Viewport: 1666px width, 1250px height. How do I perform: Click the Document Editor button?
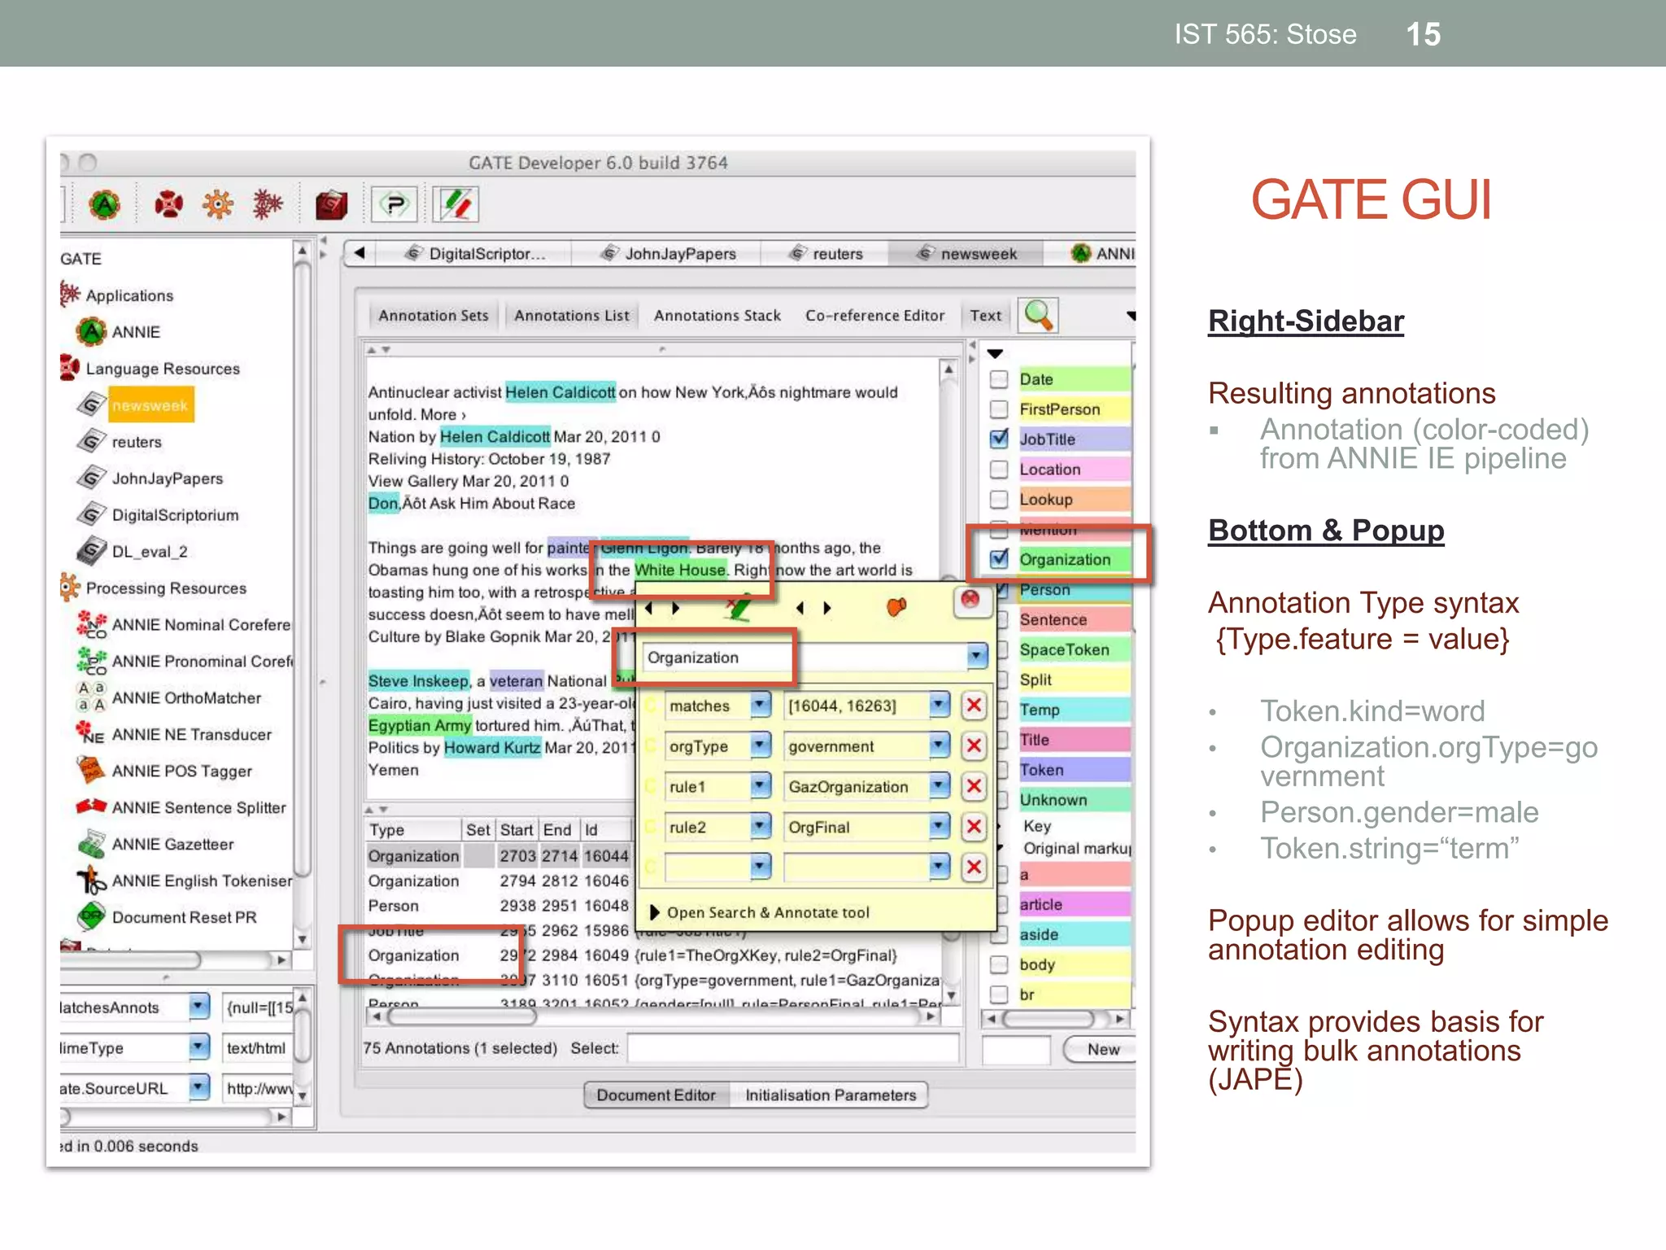pyautogui.click(x=656, y=1095)
